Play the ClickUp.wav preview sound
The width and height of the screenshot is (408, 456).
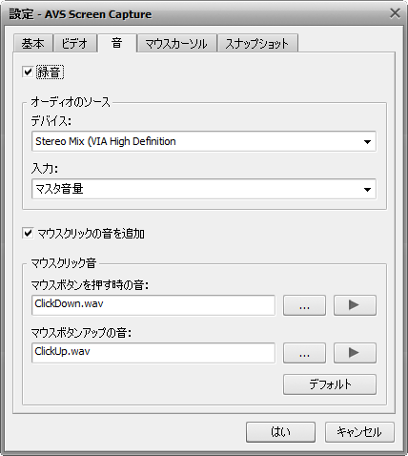pos(355,353)
